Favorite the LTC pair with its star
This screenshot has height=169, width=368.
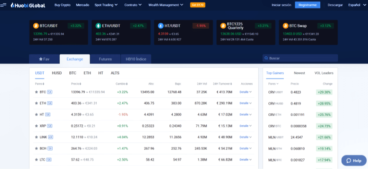pos(36,160)
